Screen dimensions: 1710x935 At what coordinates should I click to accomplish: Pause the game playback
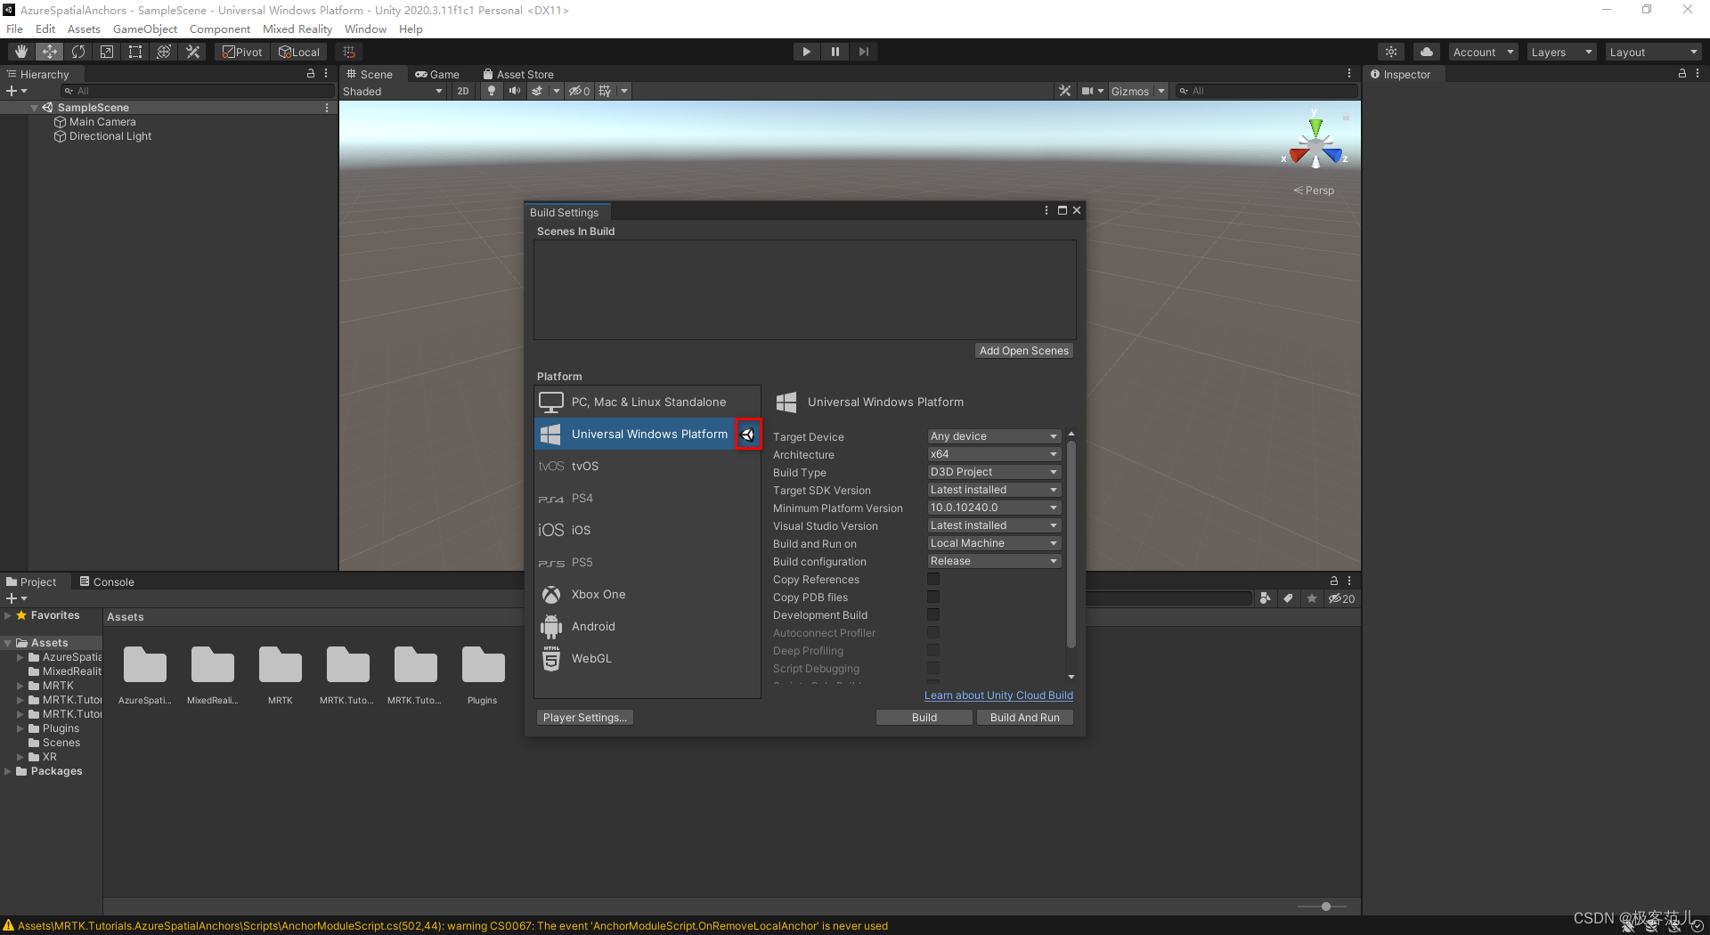click(x=835, y=52)
